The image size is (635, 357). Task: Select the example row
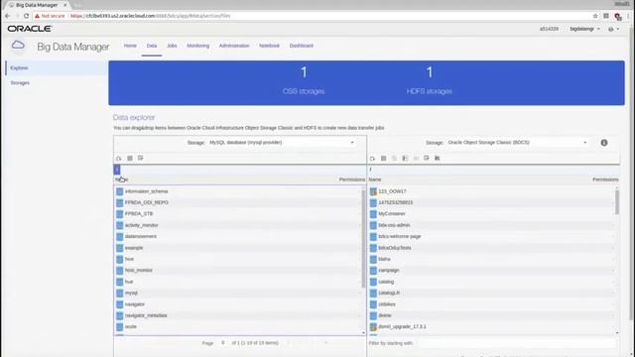click(x=238, y=248)
